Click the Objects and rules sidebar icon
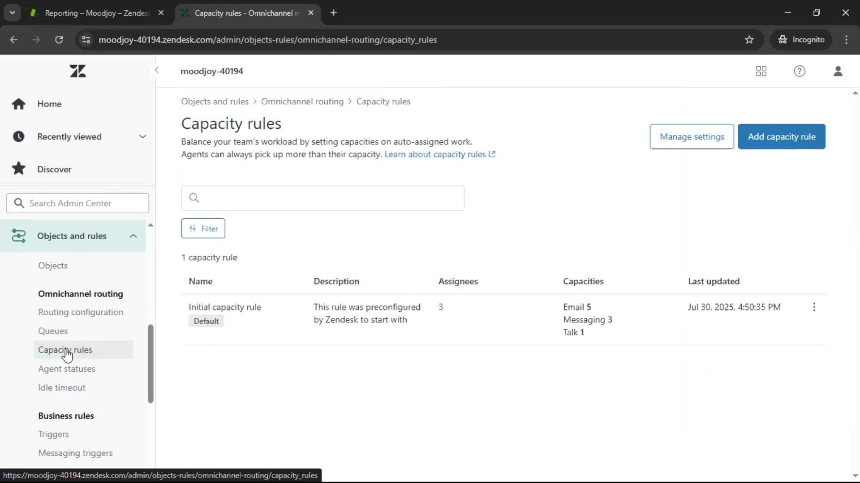The height and width of the screenshot is (483, 860). click(x=18, y=236)
